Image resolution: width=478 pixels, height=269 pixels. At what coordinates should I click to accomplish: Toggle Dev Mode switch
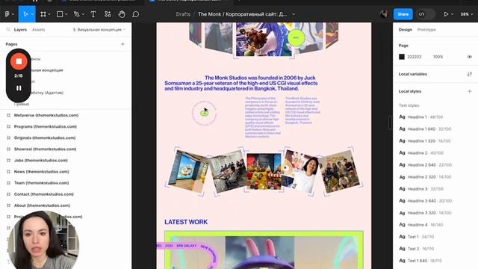click(x=426, y=14)
